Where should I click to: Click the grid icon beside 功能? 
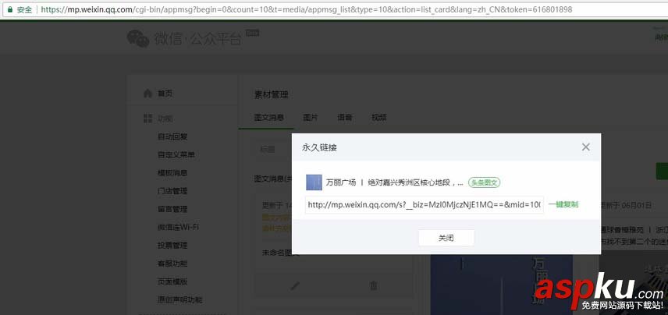(x=147, y=119)
